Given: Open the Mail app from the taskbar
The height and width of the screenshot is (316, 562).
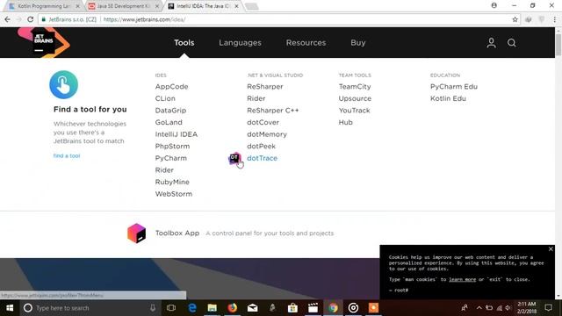Looking at the screenshot, I should coord(252,308).
